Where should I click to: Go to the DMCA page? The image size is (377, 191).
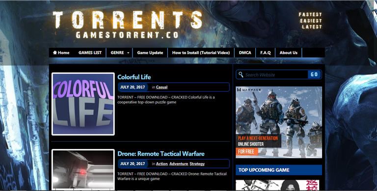[245, 53]
